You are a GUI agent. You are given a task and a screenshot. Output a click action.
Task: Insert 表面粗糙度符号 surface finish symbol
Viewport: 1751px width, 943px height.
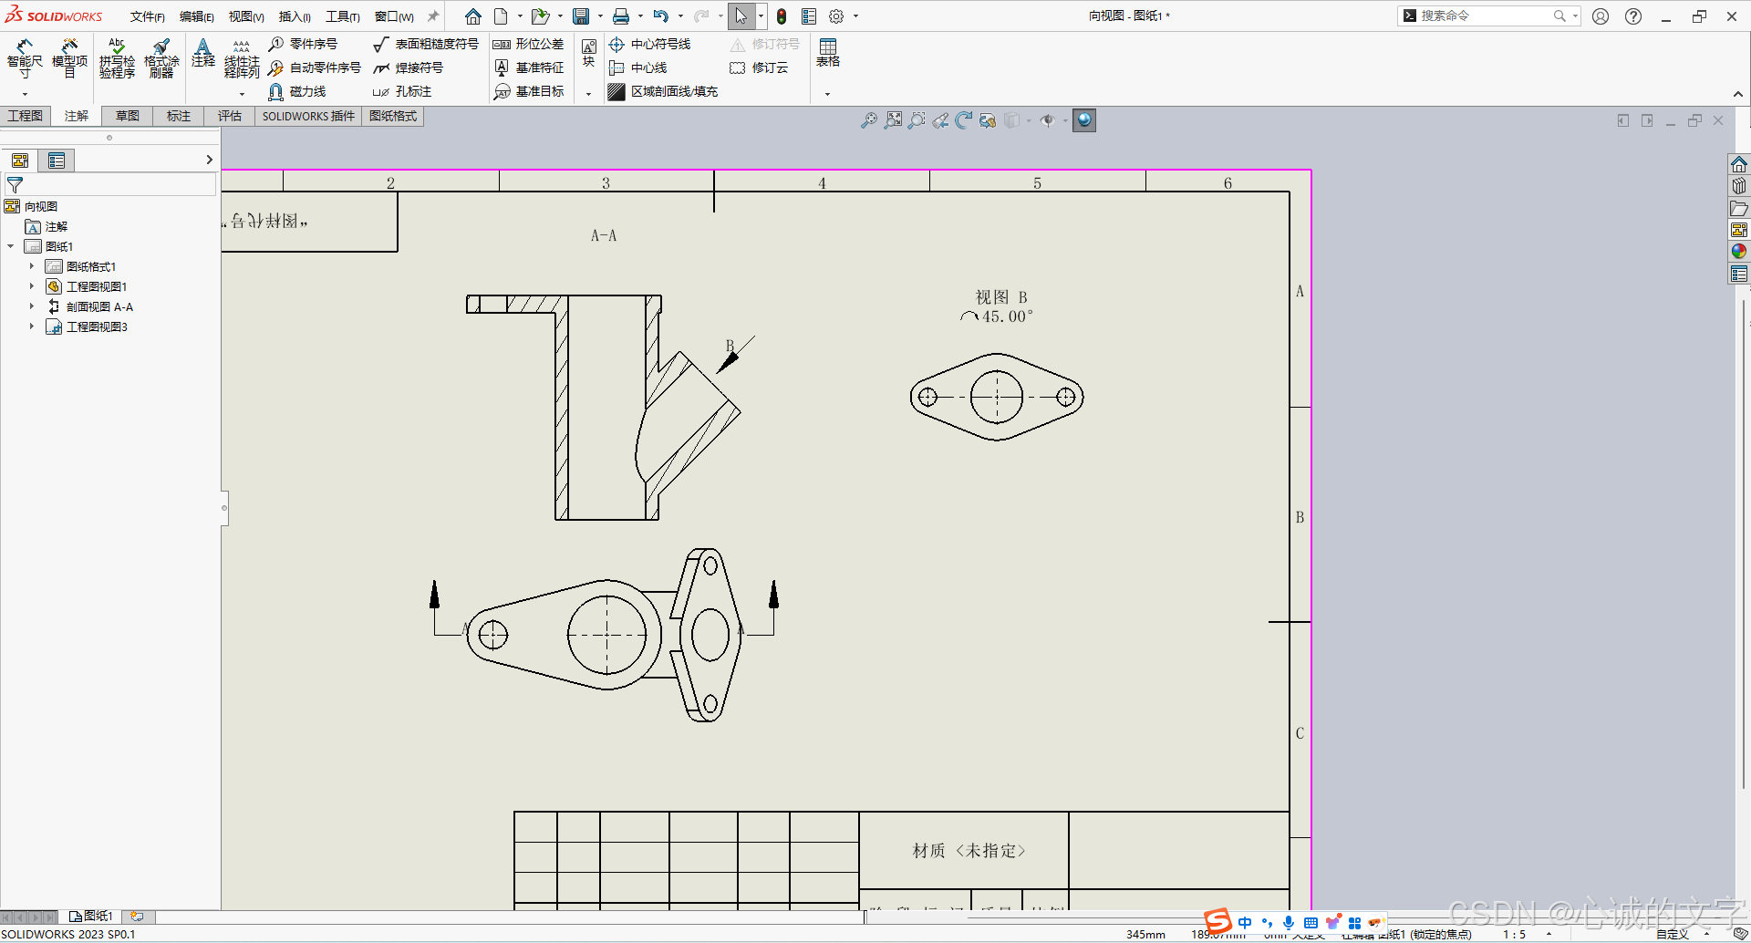coord(426,44)
